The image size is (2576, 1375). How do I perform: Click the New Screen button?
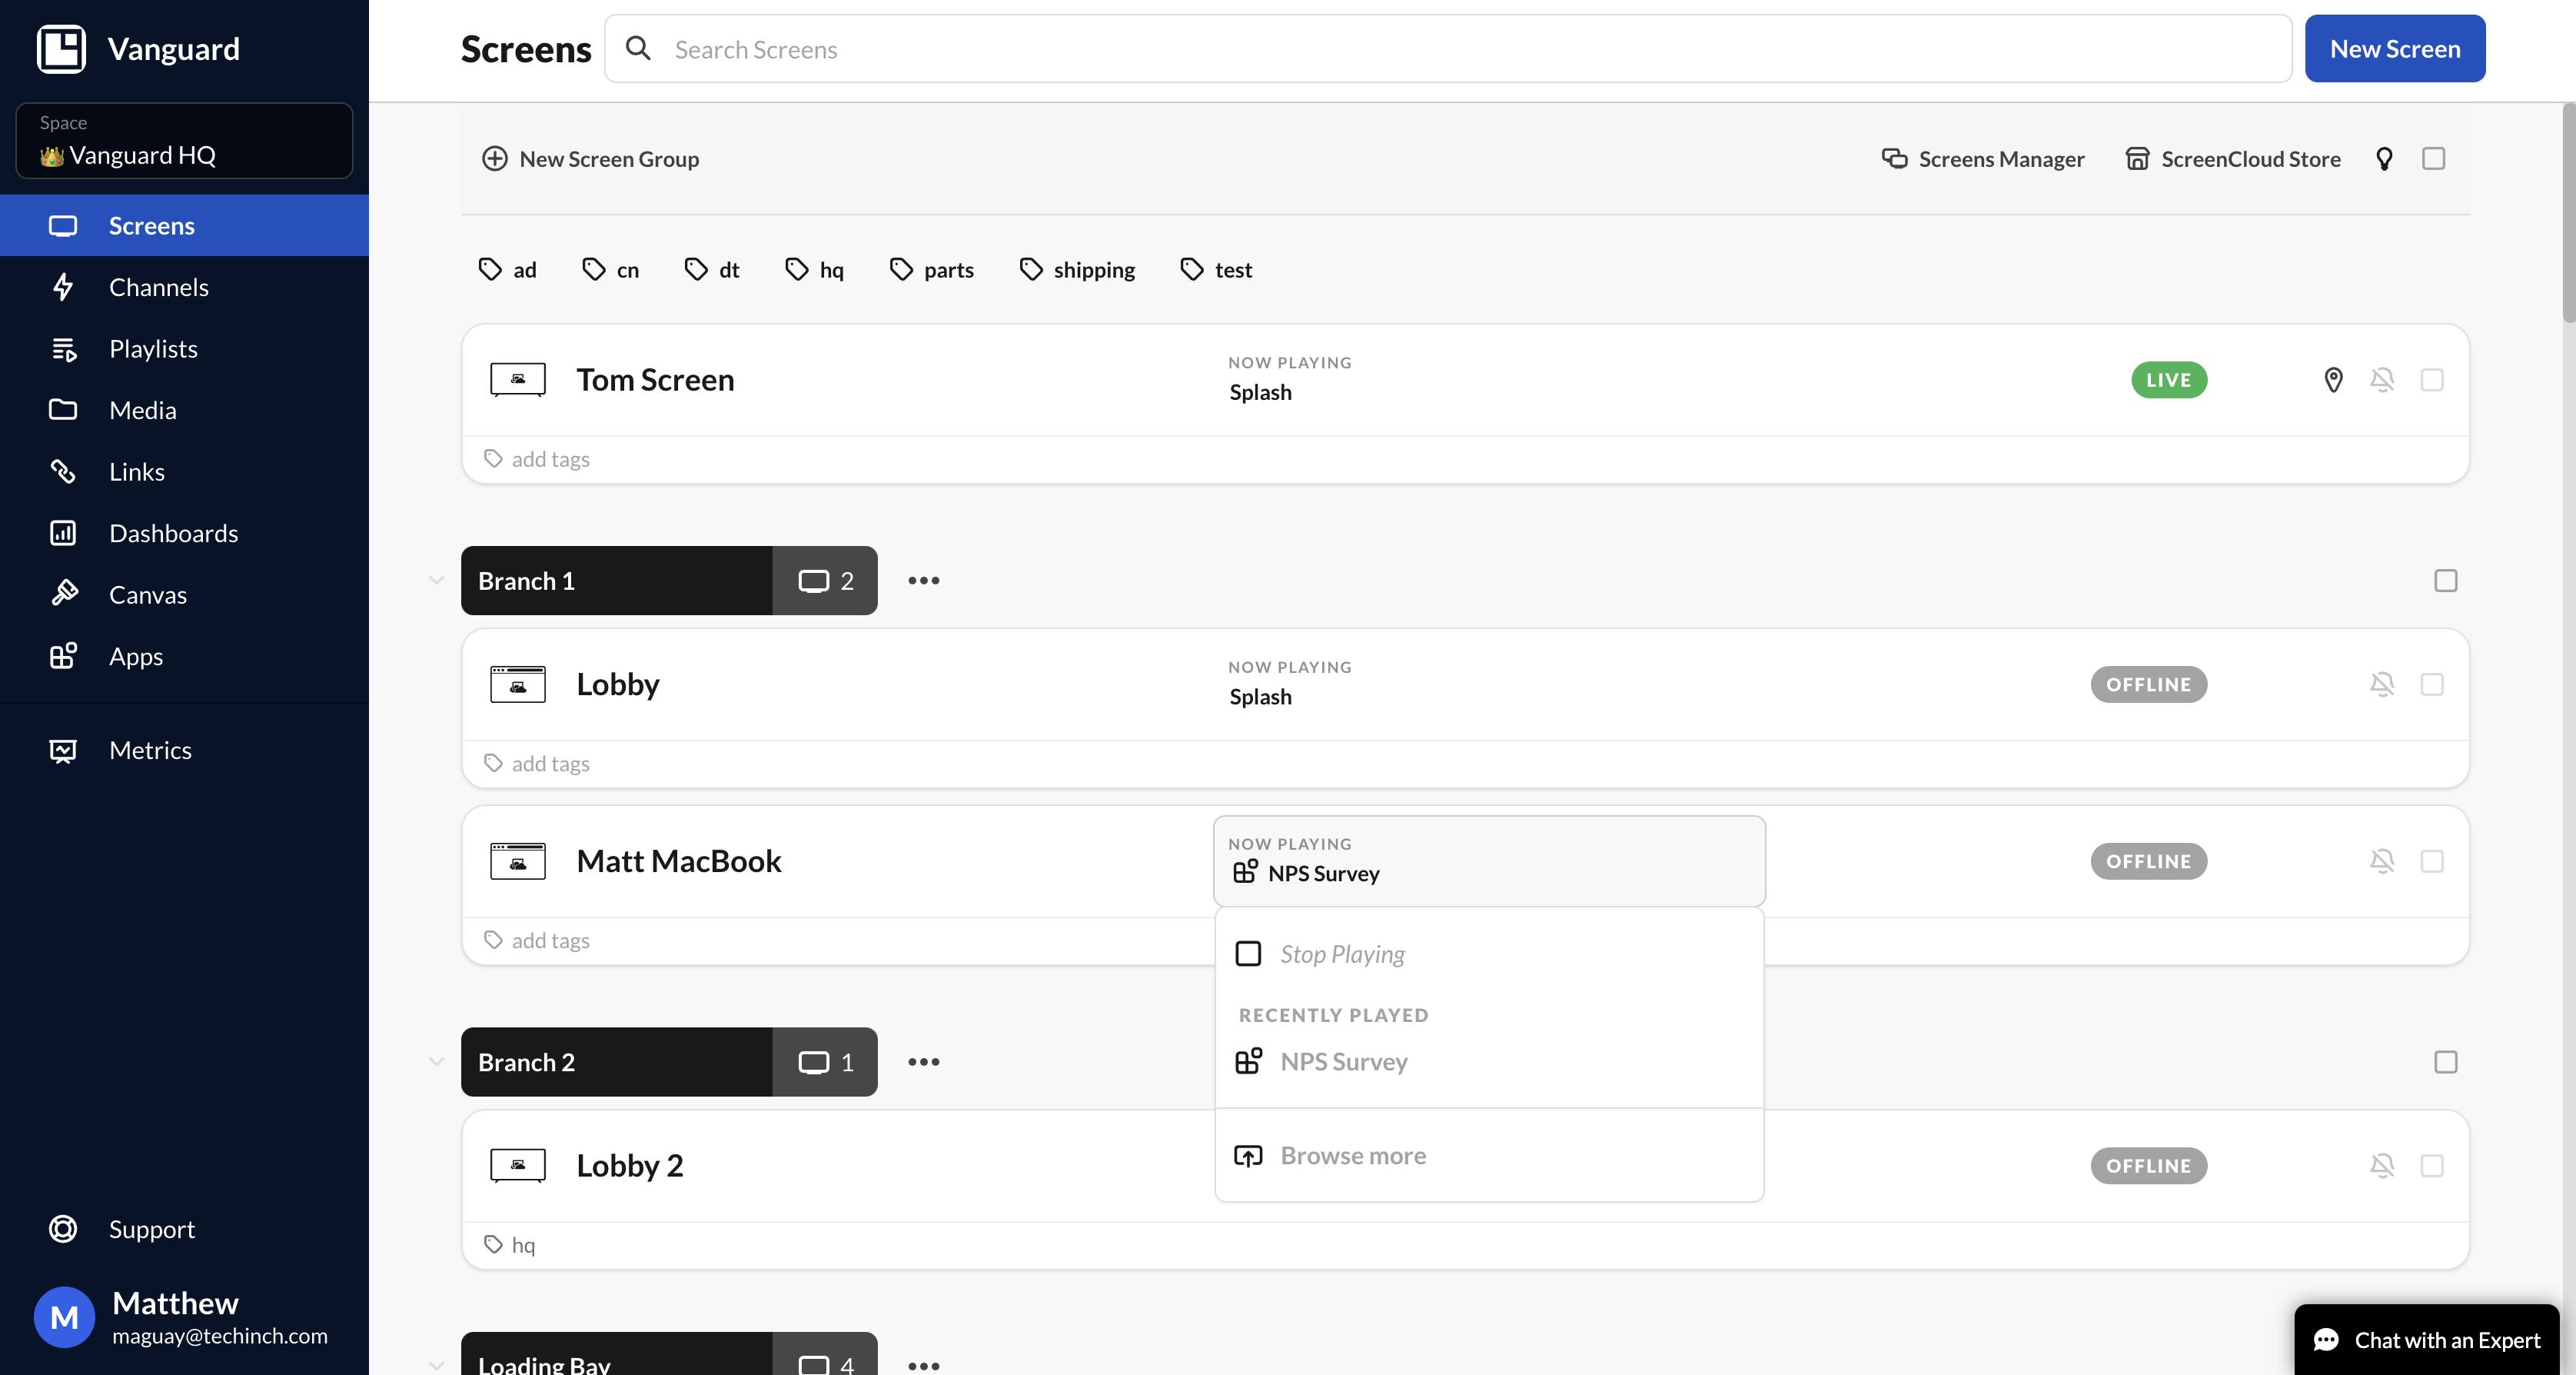pyautogui.click(x=2394, y=49)
